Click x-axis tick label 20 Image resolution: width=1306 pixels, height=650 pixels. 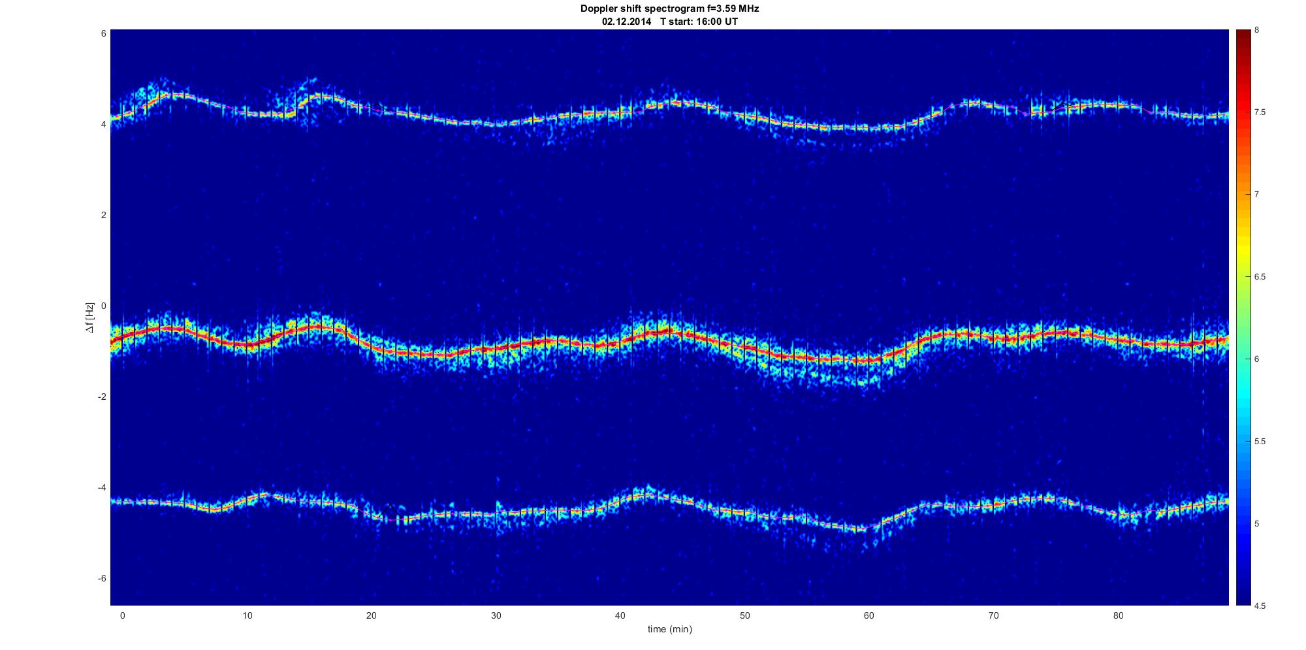click(371, 615)
